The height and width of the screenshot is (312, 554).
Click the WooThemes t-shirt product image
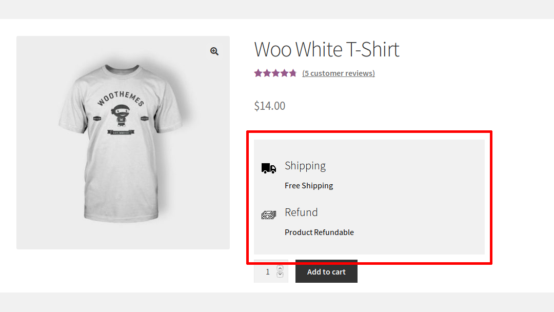(123, 142)
